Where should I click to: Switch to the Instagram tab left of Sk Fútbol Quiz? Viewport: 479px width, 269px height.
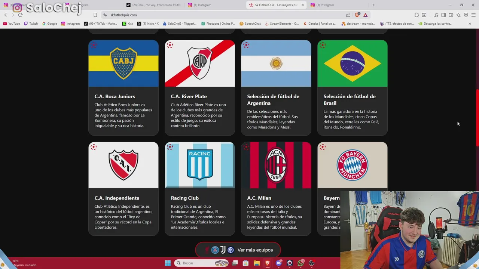click(215, 5)
